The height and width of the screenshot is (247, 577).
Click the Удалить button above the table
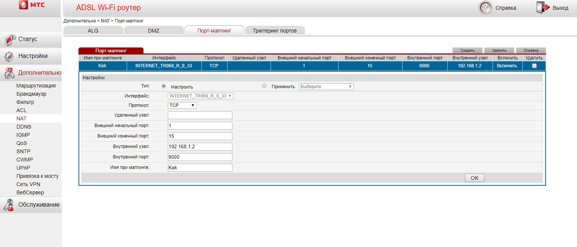tap(499, 50)
